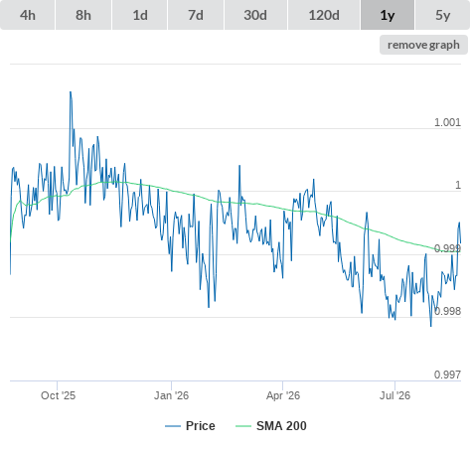Click the blue Price legend line swatch
This screenshot has height=452, width=471.
click(x=173, y=426)
